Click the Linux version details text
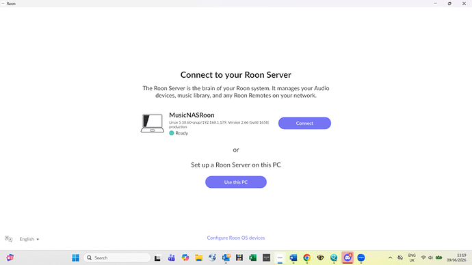 (x=219, y=124)
